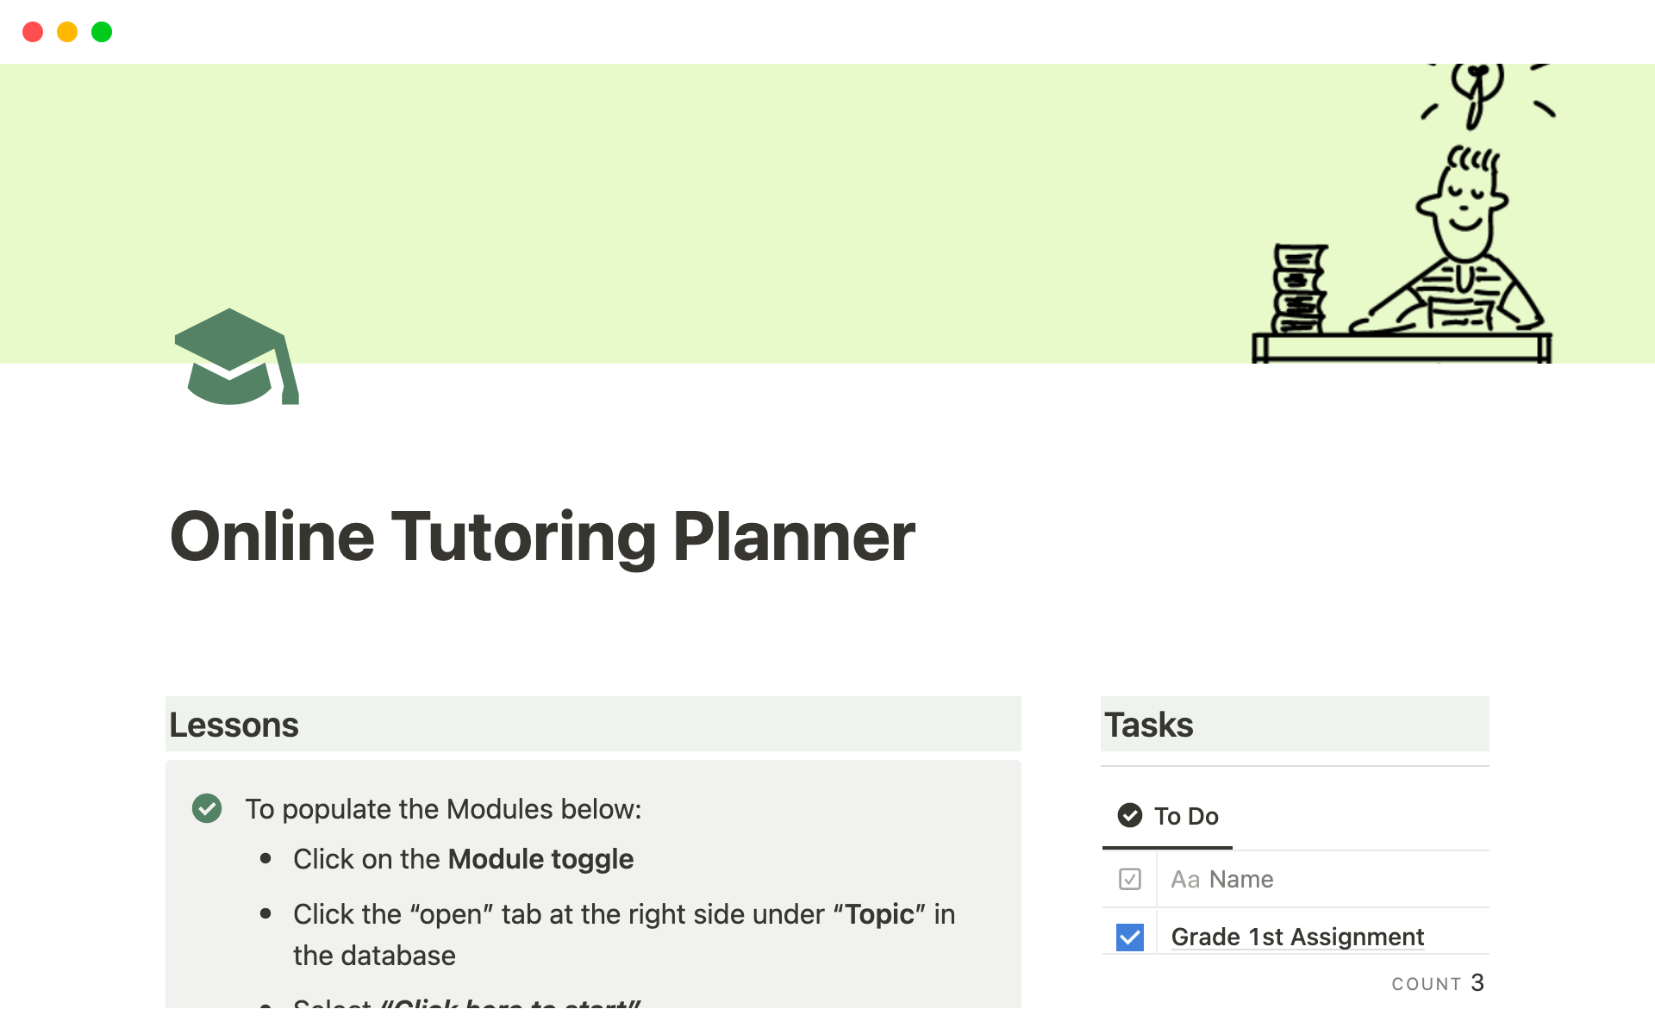Open the COUNT calculation menu
1655x1034 pixels.
1437,983
